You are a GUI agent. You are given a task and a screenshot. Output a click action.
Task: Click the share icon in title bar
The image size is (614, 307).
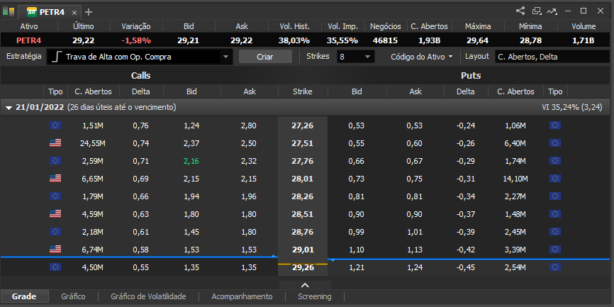coord(520,11)
